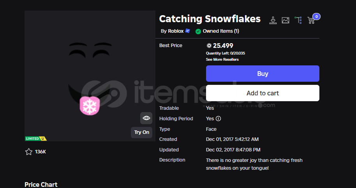
Task: Open See More Resellers
Action: (x=222, y=60)
